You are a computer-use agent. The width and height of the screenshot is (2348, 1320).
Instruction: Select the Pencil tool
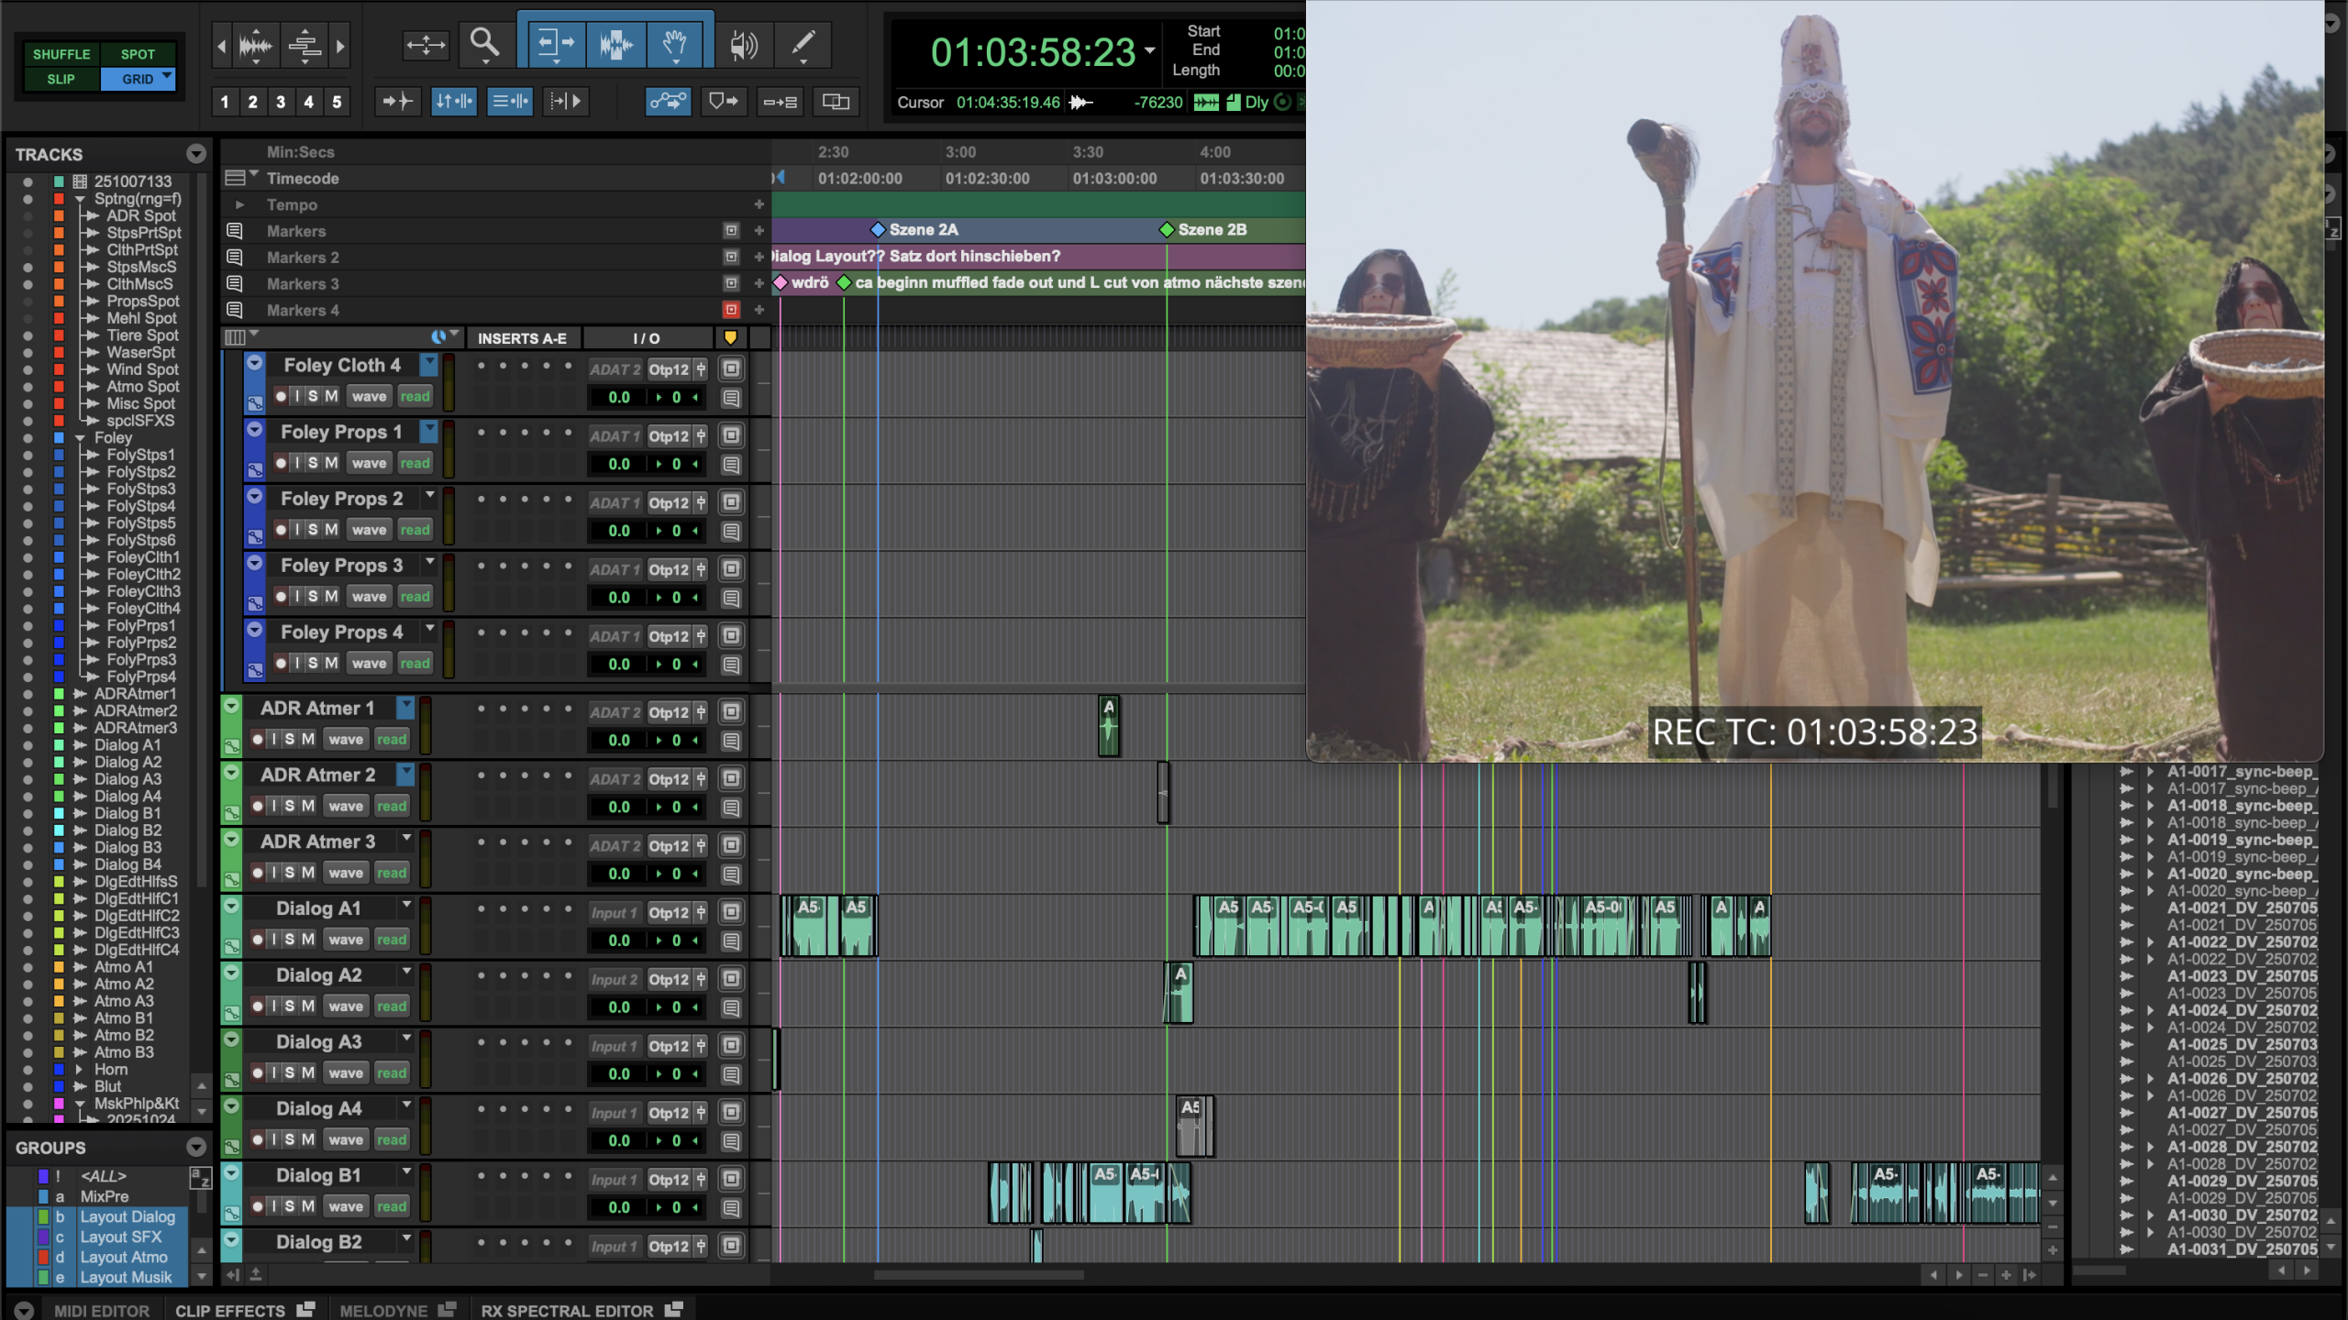[803, 43]
